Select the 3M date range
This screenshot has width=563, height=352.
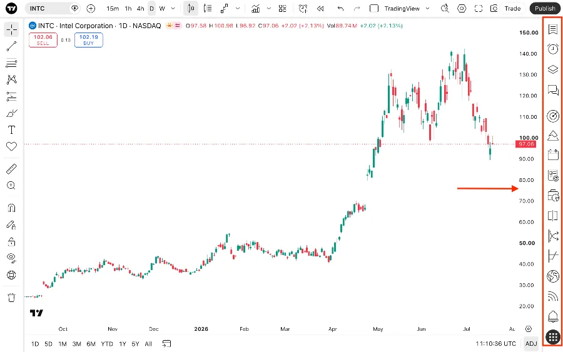click(76, 344)
